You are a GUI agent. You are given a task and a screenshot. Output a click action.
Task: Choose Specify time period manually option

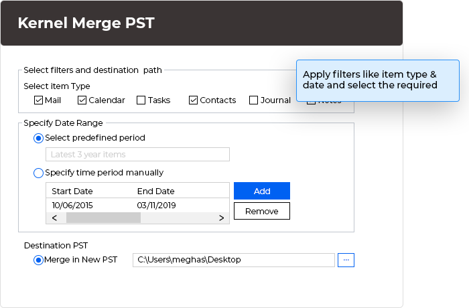pyautogui.click(x=38, y=173)
